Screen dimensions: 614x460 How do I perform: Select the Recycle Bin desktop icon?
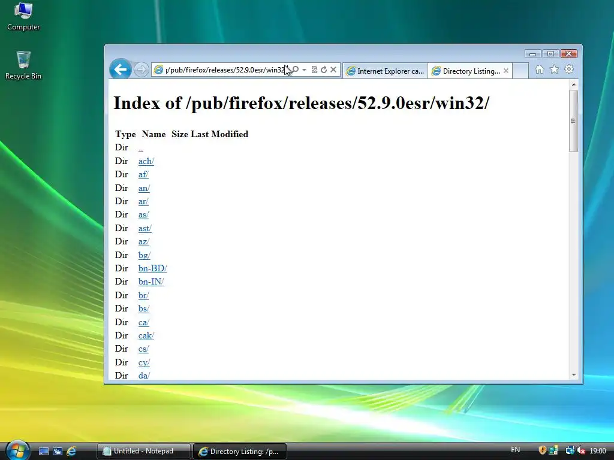[23, 65]
